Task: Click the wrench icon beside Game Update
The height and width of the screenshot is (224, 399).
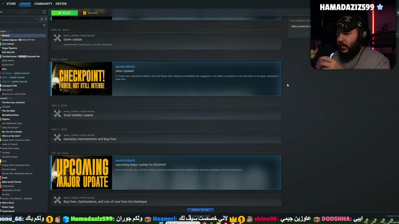Action: pyautogui.click(x=57, y=38)
